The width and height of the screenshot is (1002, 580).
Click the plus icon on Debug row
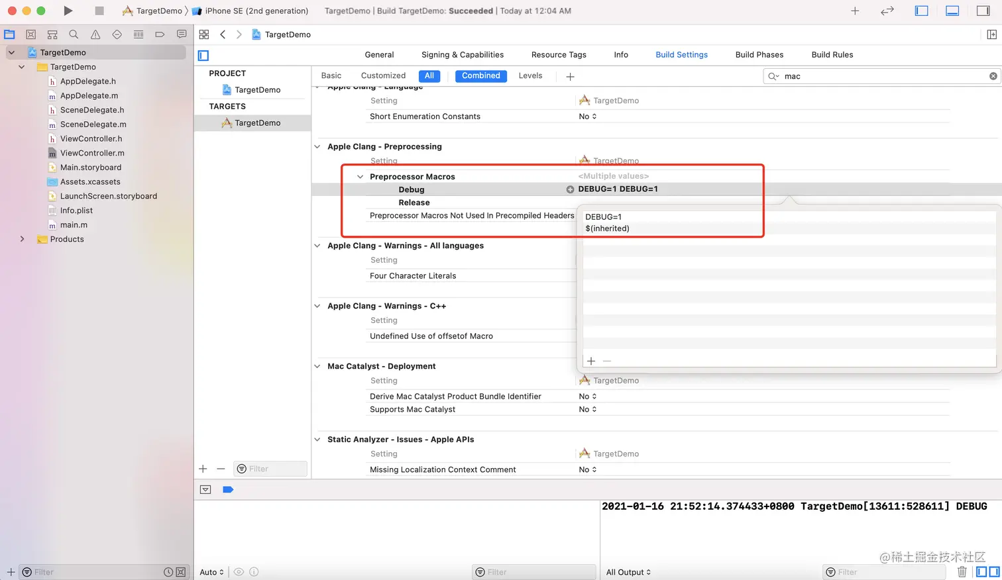(x=570, y=189)
